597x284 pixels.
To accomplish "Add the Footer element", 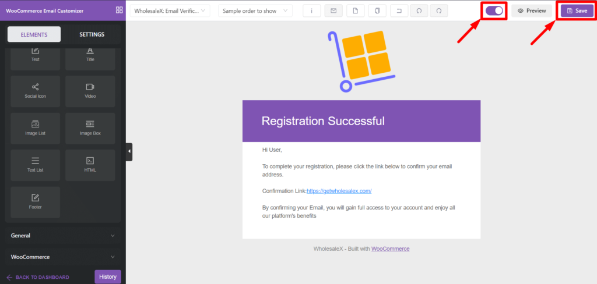I will click(x=36, y=203).
